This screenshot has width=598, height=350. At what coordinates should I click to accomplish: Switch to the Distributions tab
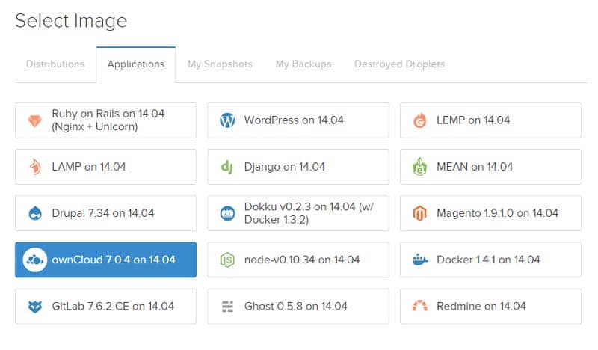(55, 64)
